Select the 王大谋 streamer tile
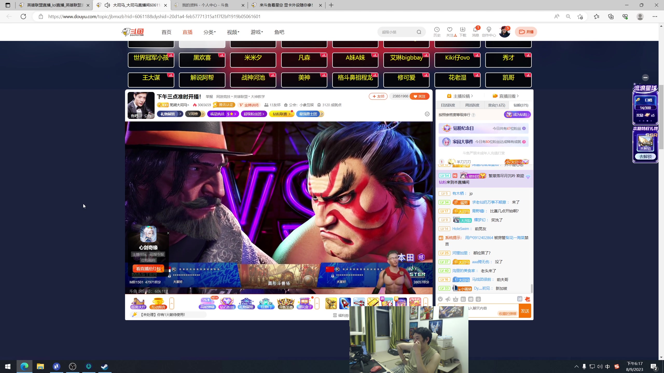664x373 pixels. tap(151, 80)
